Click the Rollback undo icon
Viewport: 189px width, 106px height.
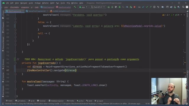(158, 7)
